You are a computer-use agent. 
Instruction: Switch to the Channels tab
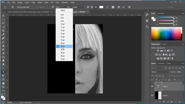(x=161, y=63)
